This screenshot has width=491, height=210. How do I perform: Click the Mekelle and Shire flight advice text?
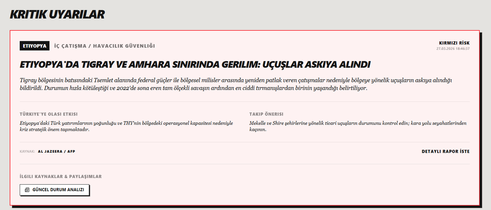tap(358, 126)
